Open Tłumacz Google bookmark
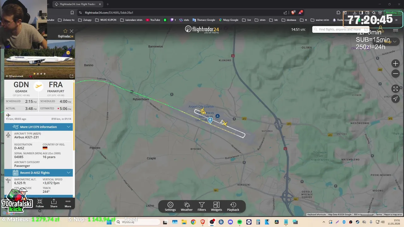The height and width of the screenshot is (227, 404). click(x=204, y=20)
